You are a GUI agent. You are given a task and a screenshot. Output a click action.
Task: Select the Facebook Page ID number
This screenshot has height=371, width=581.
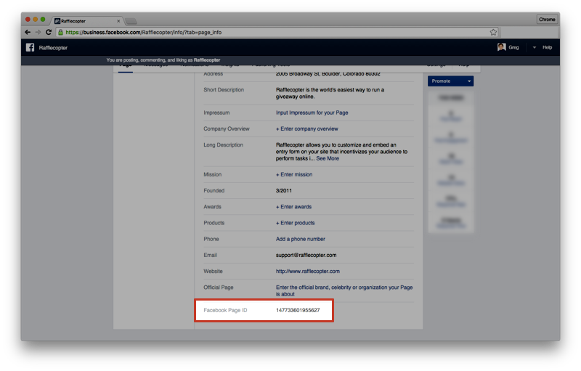298,310
